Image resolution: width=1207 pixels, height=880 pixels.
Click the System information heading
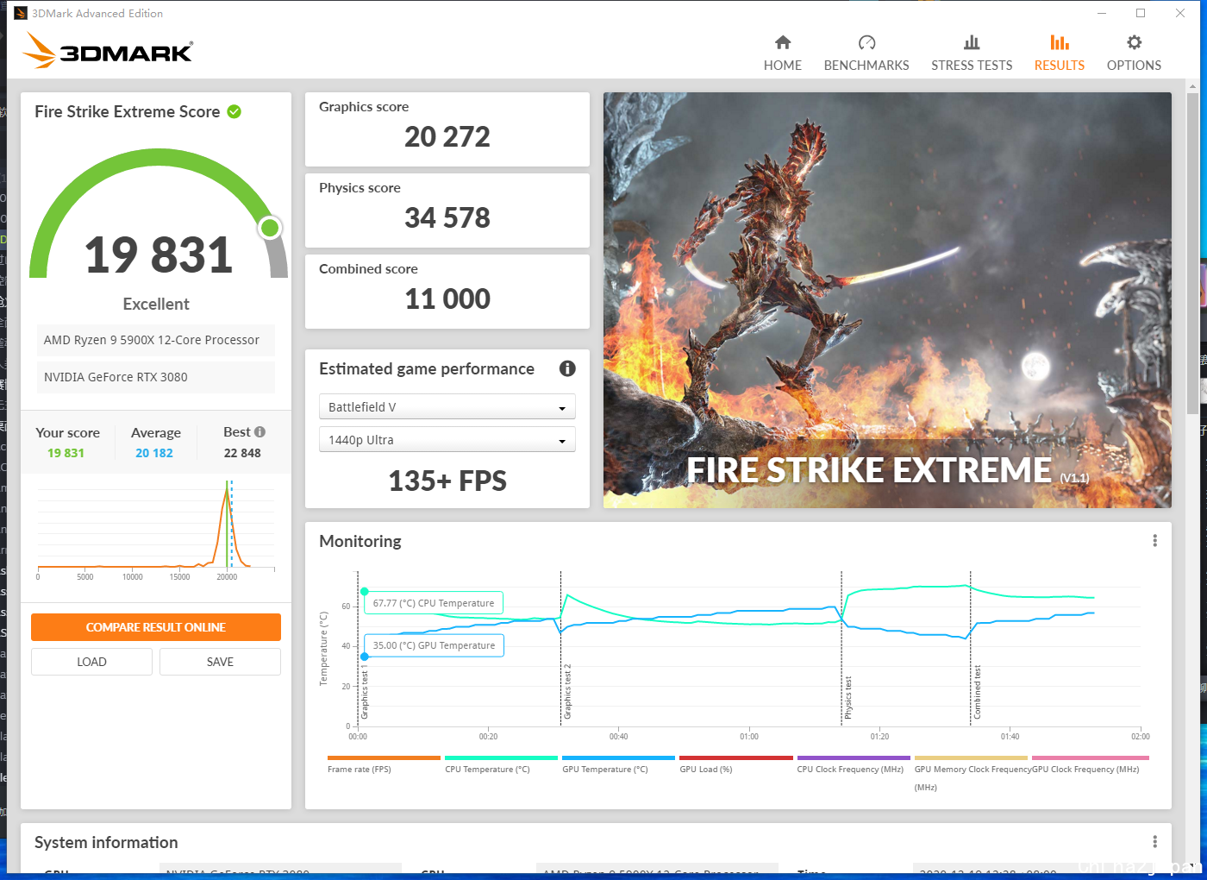click(106, 842)
